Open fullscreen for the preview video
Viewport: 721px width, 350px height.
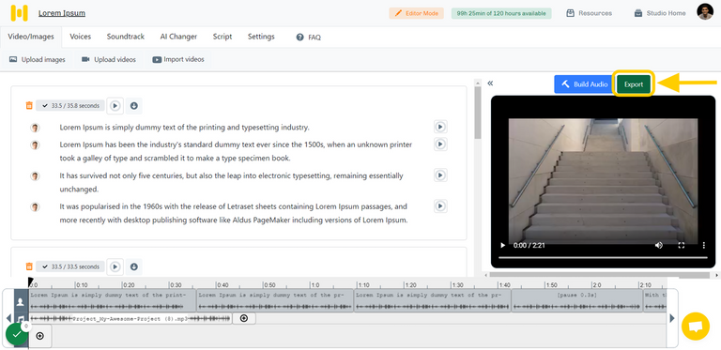click(682, 245)
